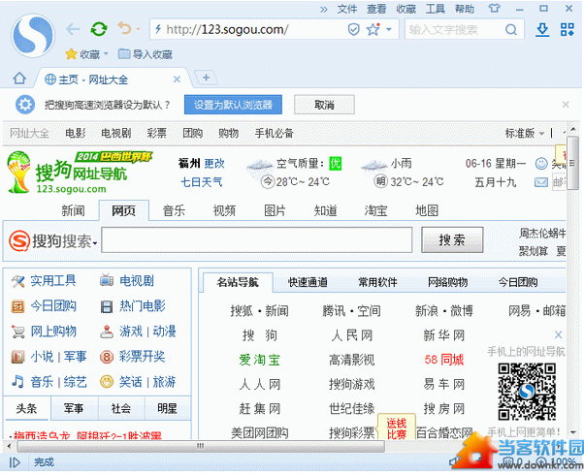This screenshot has height=475, width=584.
Task: Open the 工具 menu
Action: (x=436, y=9)
